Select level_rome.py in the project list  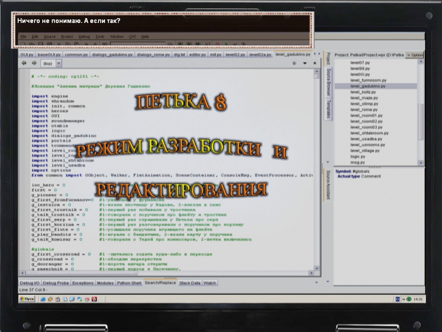(x=364, y=109)
